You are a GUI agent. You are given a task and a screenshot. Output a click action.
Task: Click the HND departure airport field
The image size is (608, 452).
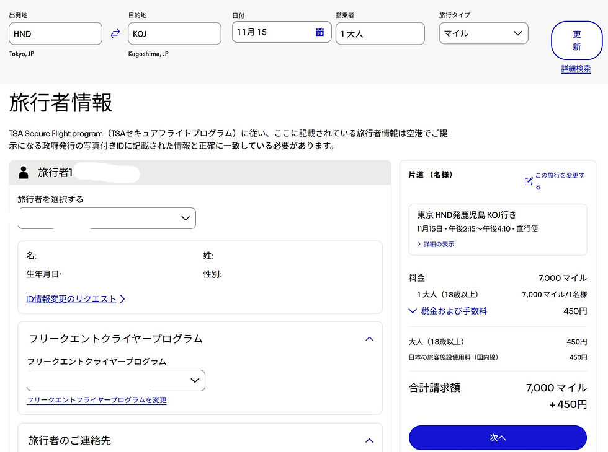pos(55,33)
